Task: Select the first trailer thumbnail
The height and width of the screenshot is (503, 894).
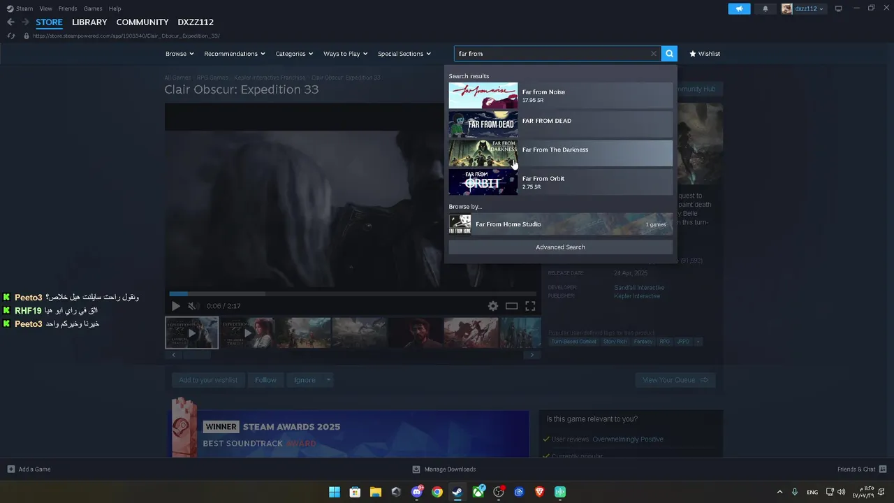Action: point(191,333)
